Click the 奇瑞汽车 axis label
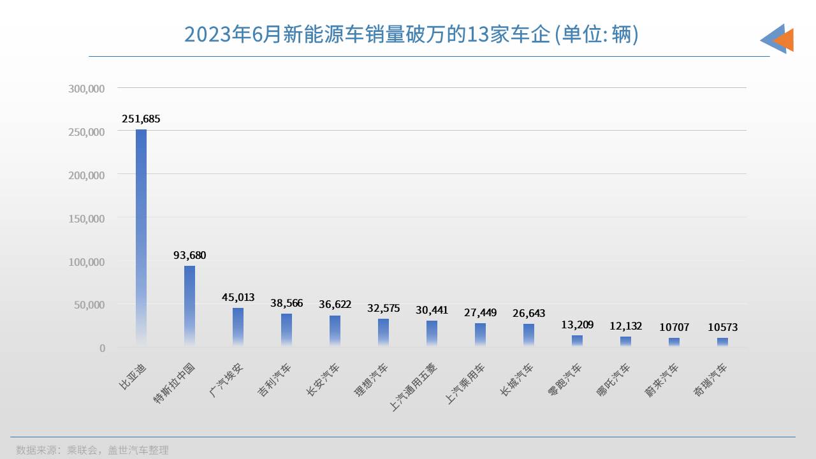Screen dimensions: 816x459 coord(711,380)
